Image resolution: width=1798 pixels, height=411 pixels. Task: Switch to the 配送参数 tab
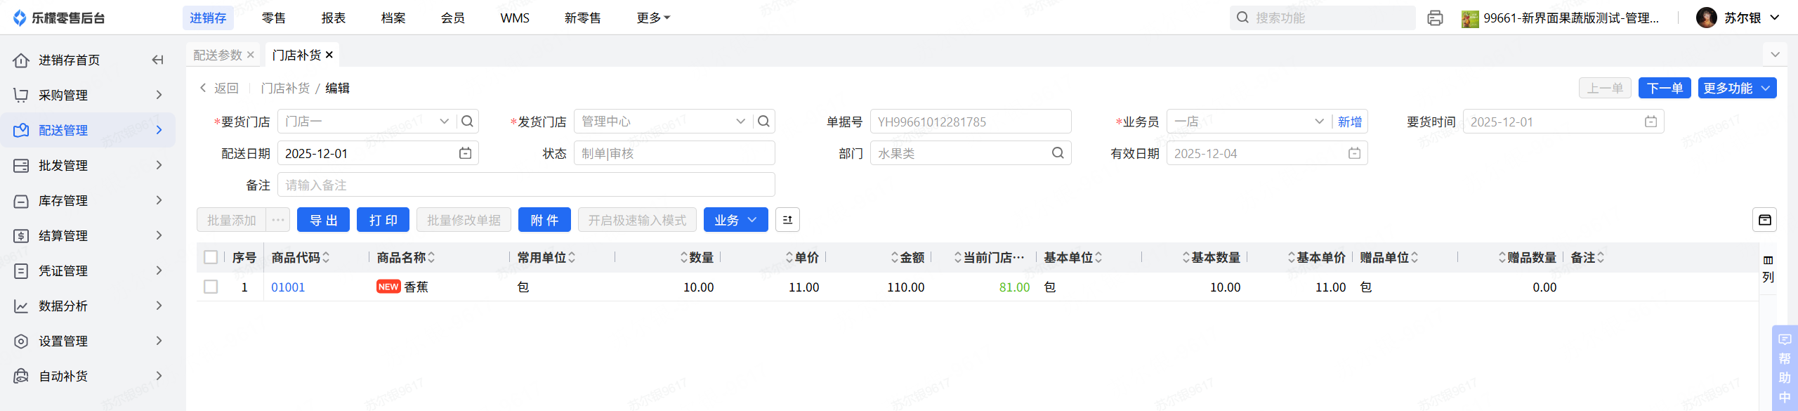pos(218,55)
